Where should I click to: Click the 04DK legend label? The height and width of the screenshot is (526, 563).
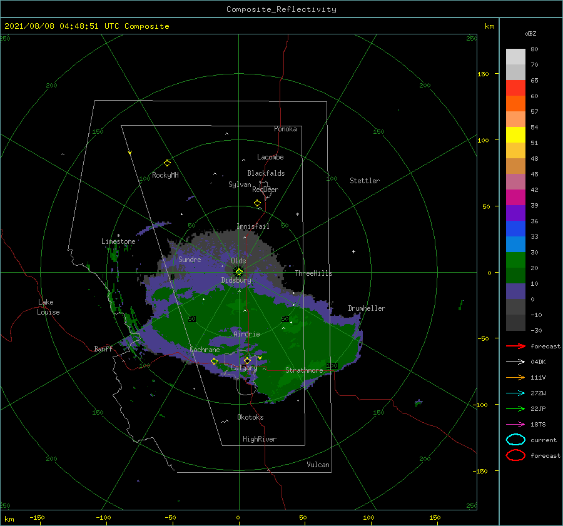tap(538, 362)
